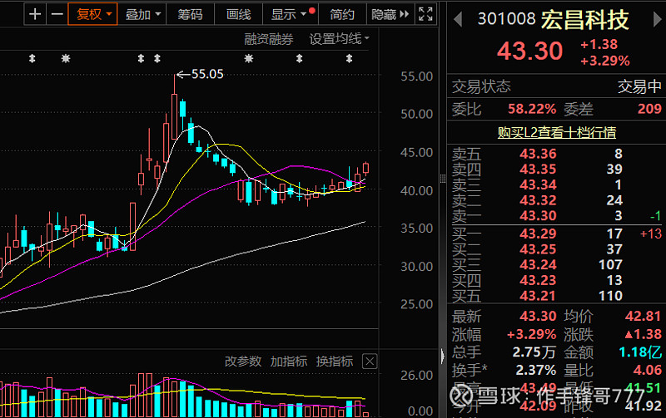Click the 换手 value 2.37%
The height and width of the screenshot is (418, 666).
coord(535,370)
